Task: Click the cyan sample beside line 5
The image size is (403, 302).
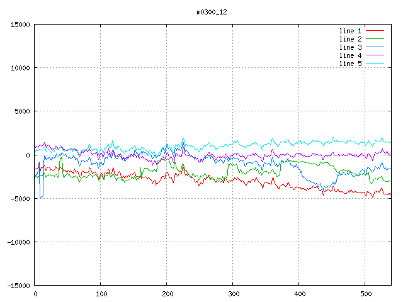Action: [375, 64]
